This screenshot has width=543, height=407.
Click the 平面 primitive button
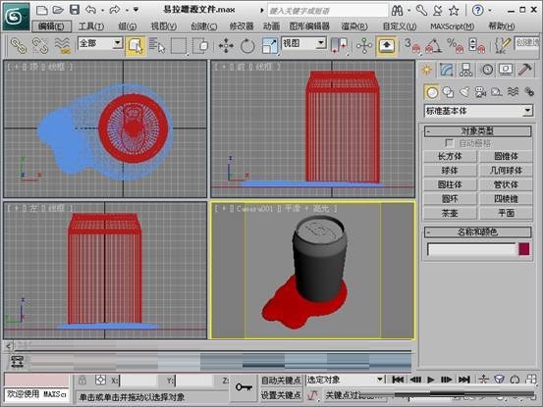tap(506, 214)
